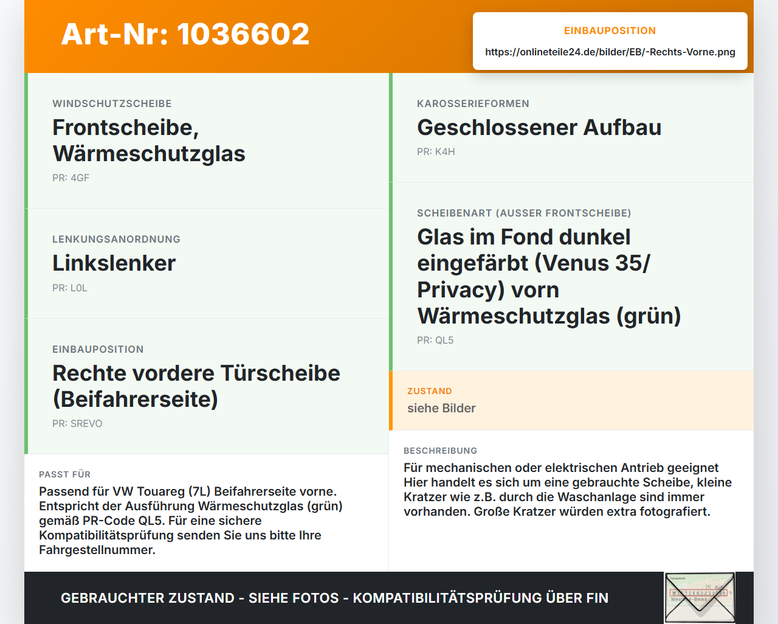Screen dimensions: 778x624
Task: Select the Glas im Fond dunkel eingefärbt text
Action: [549, 276]
